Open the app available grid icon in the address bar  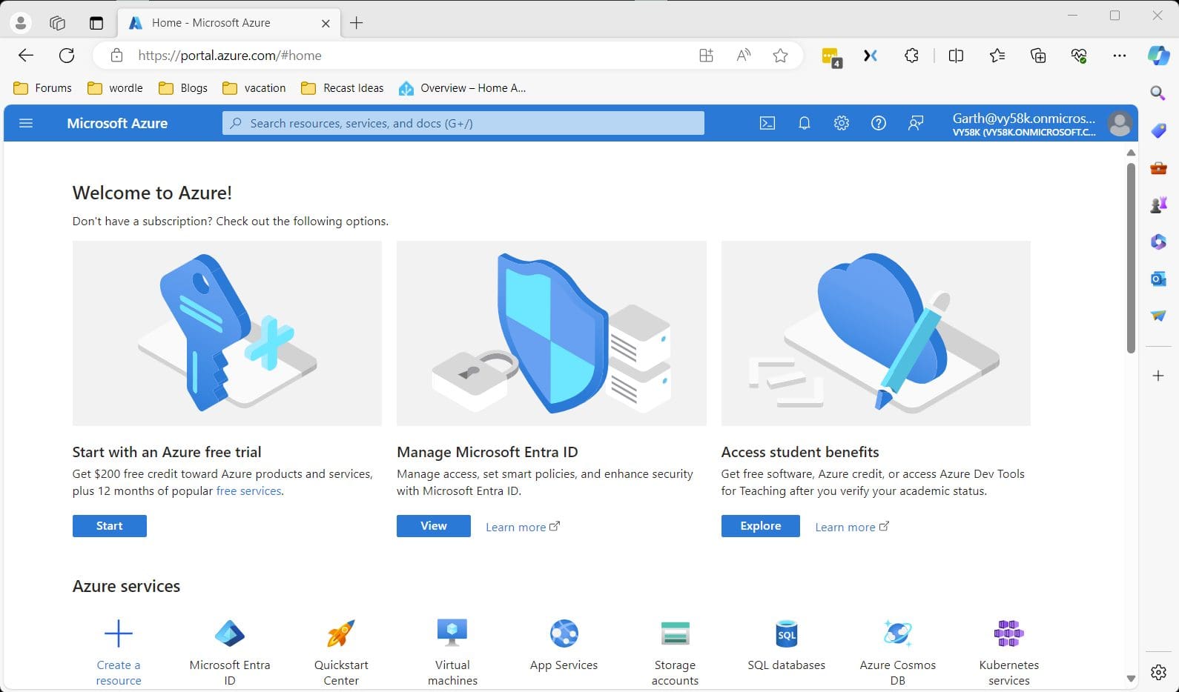coord(706,56)
